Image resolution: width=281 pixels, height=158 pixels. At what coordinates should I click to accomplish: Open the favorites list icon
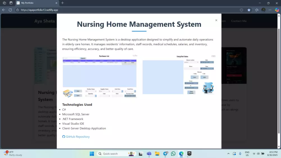pos(257,10)
